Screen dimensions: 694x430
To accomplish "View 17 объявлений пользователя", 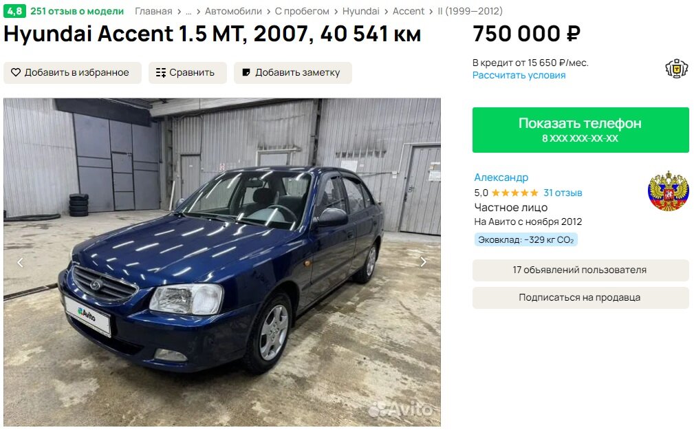I will (x=581, y=270).
